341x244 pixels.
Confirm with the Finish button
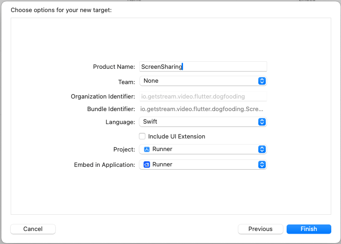click(309, 229)
